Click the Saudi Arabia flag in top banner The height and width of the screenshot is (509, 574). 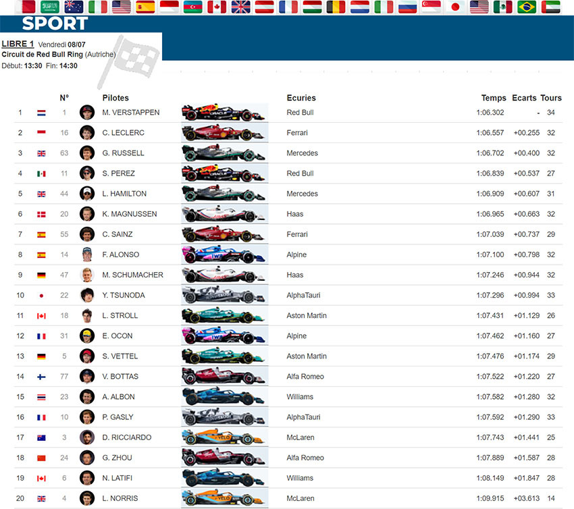pos(49,7)
